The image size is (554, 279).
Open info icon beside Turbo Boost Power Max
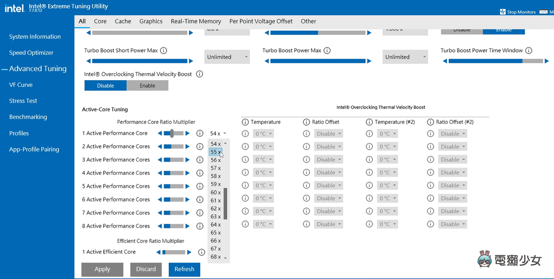pyautogui.click(x=327, y=50)
